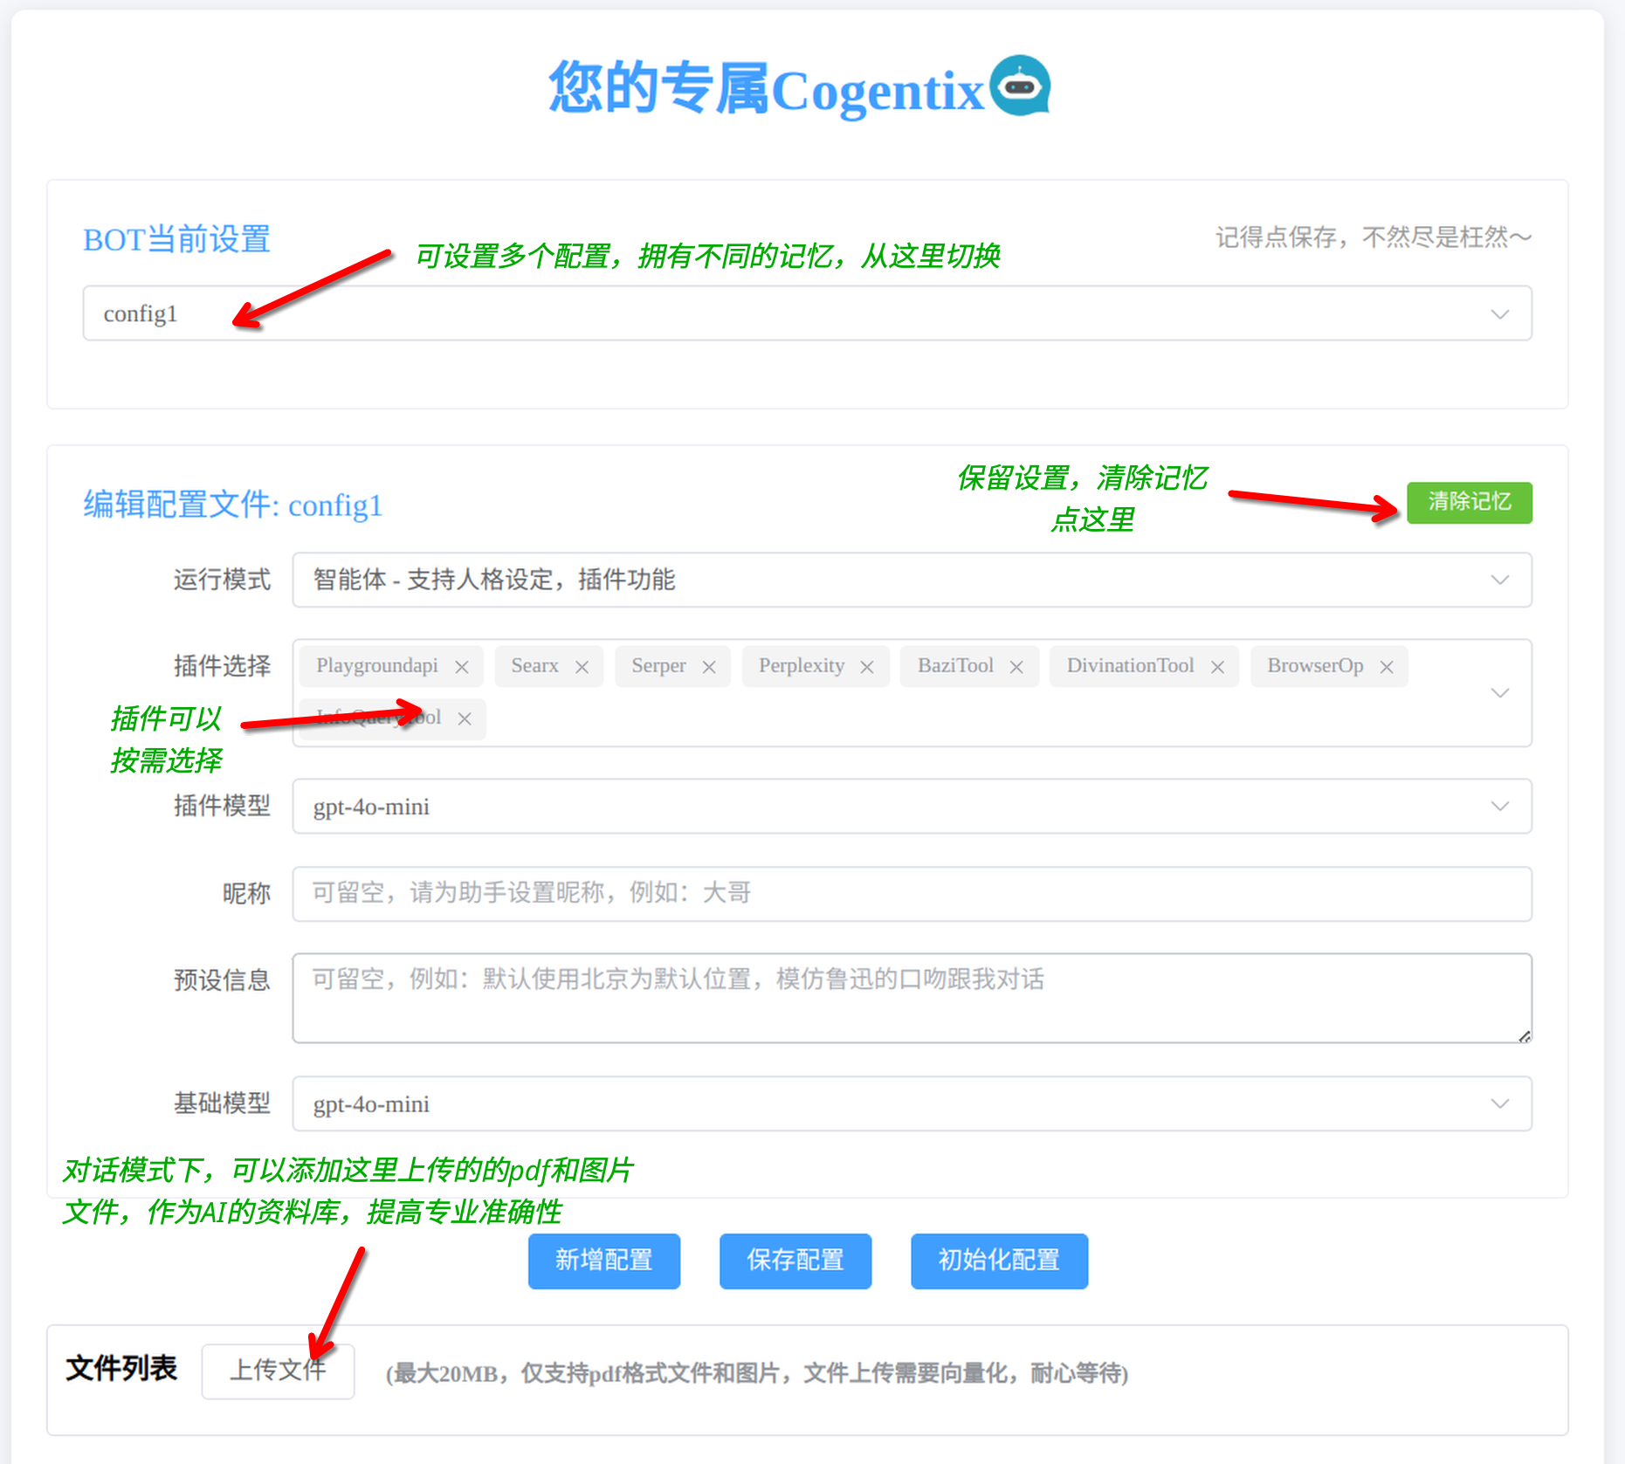Remove the BrowserOp plugin tag
Viewport: 1625px width, 1464px height.
point(1387,667)
